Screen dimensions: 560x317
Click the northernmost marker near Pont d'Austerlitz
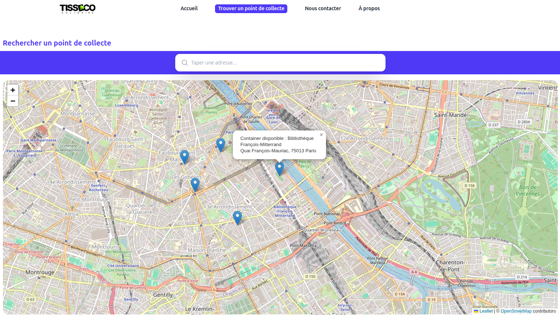(x=220, y=144)
